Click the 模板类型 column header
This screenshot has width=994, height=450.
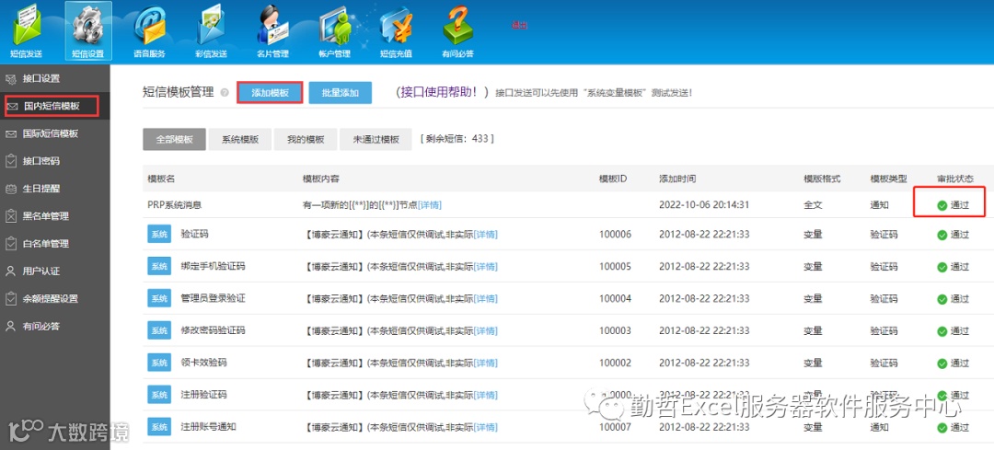889,179
